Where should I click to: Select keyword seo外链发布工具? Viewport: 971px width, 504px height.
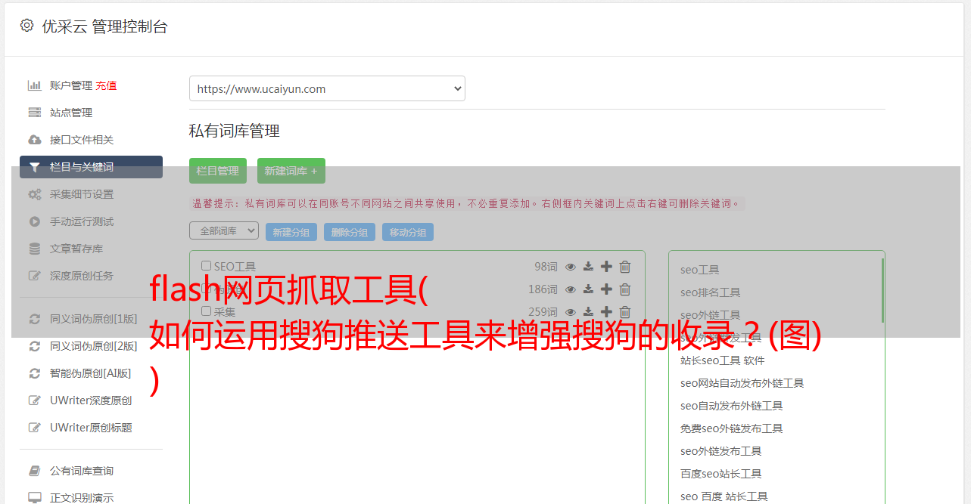click(721, 451)
